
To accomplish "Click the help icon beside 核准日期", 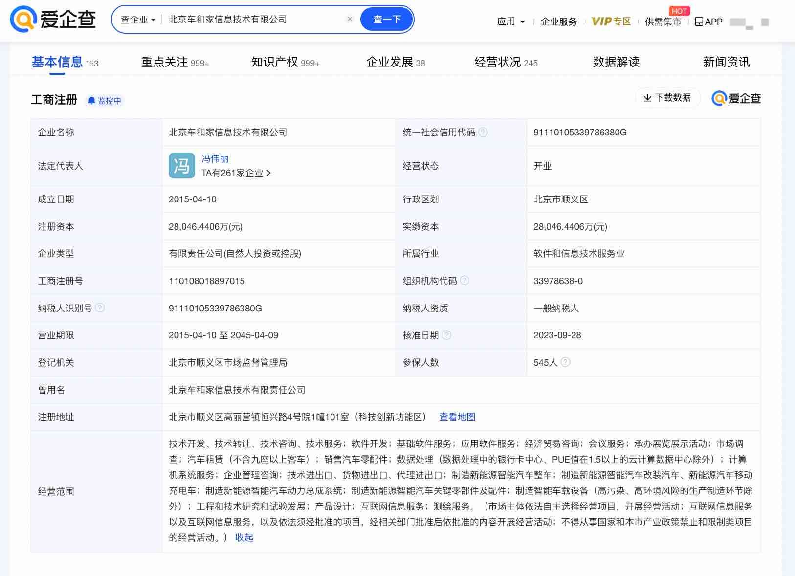I will coord(446,335).
